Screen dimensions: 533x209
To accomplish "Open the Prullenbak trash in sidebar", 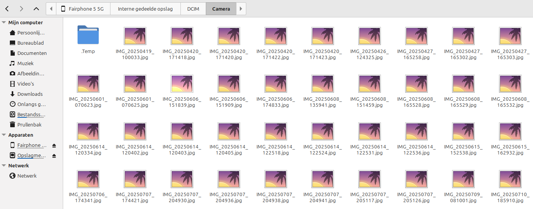I will point(29,125).
